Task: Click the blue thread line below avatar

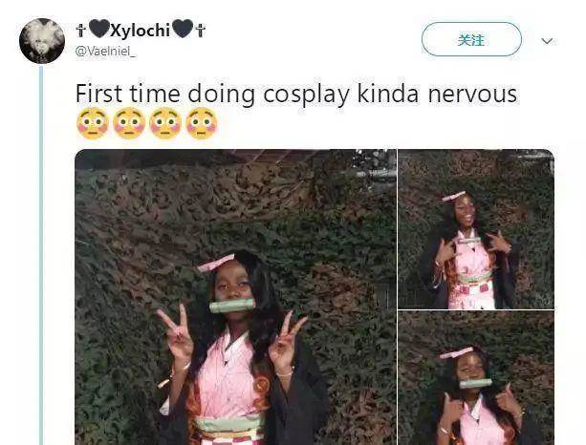Action: [x=41, y=256]
